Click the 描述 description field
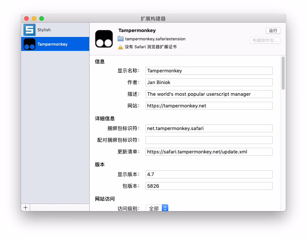The width and height of the screenshot is (307, 239). (x=209, y=94)
